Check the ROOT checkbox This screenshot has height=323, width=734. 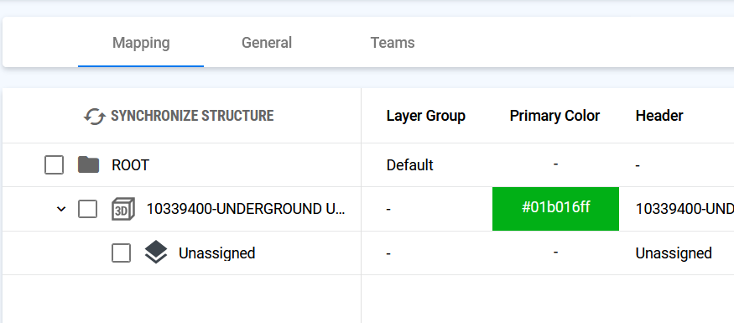54,165
